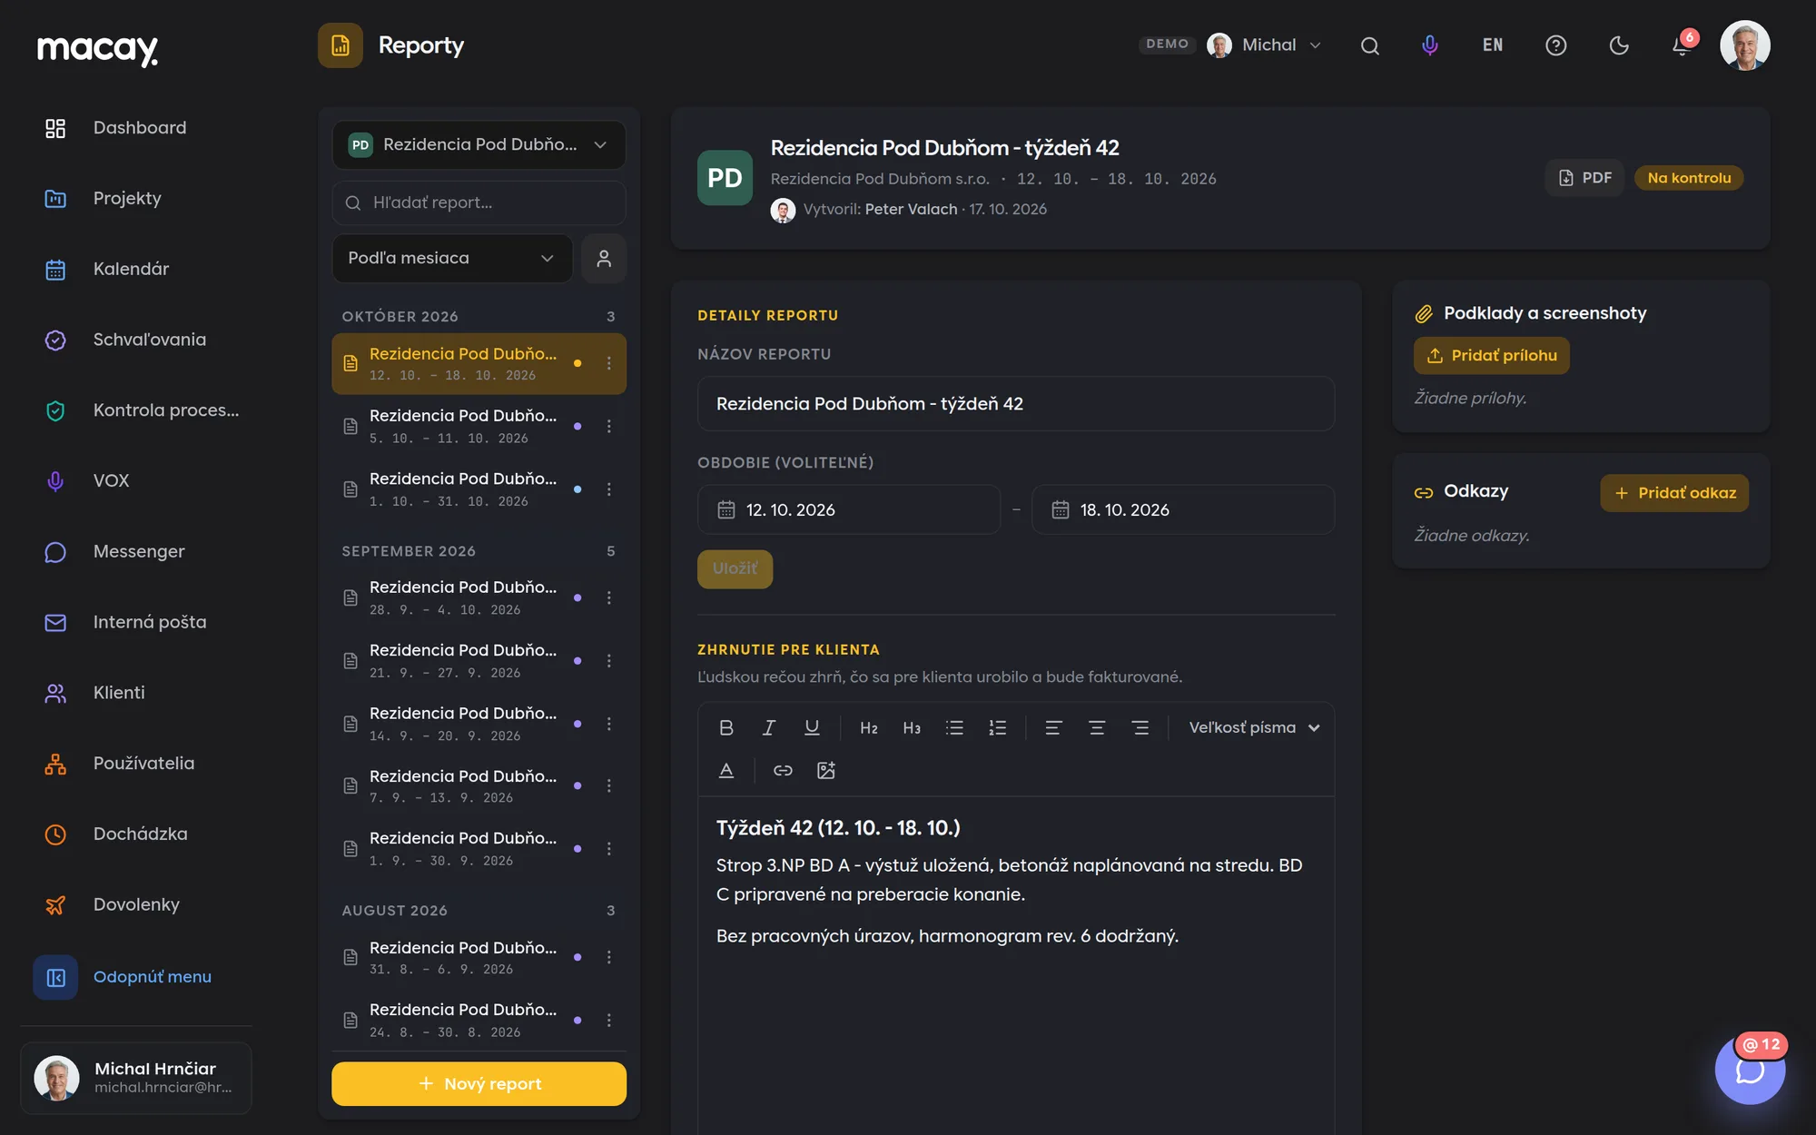Select report 14. 9. - 20. 9. 2026
The width and height of the screenshot is (1816, 1135).
click(x=479, y=724)
